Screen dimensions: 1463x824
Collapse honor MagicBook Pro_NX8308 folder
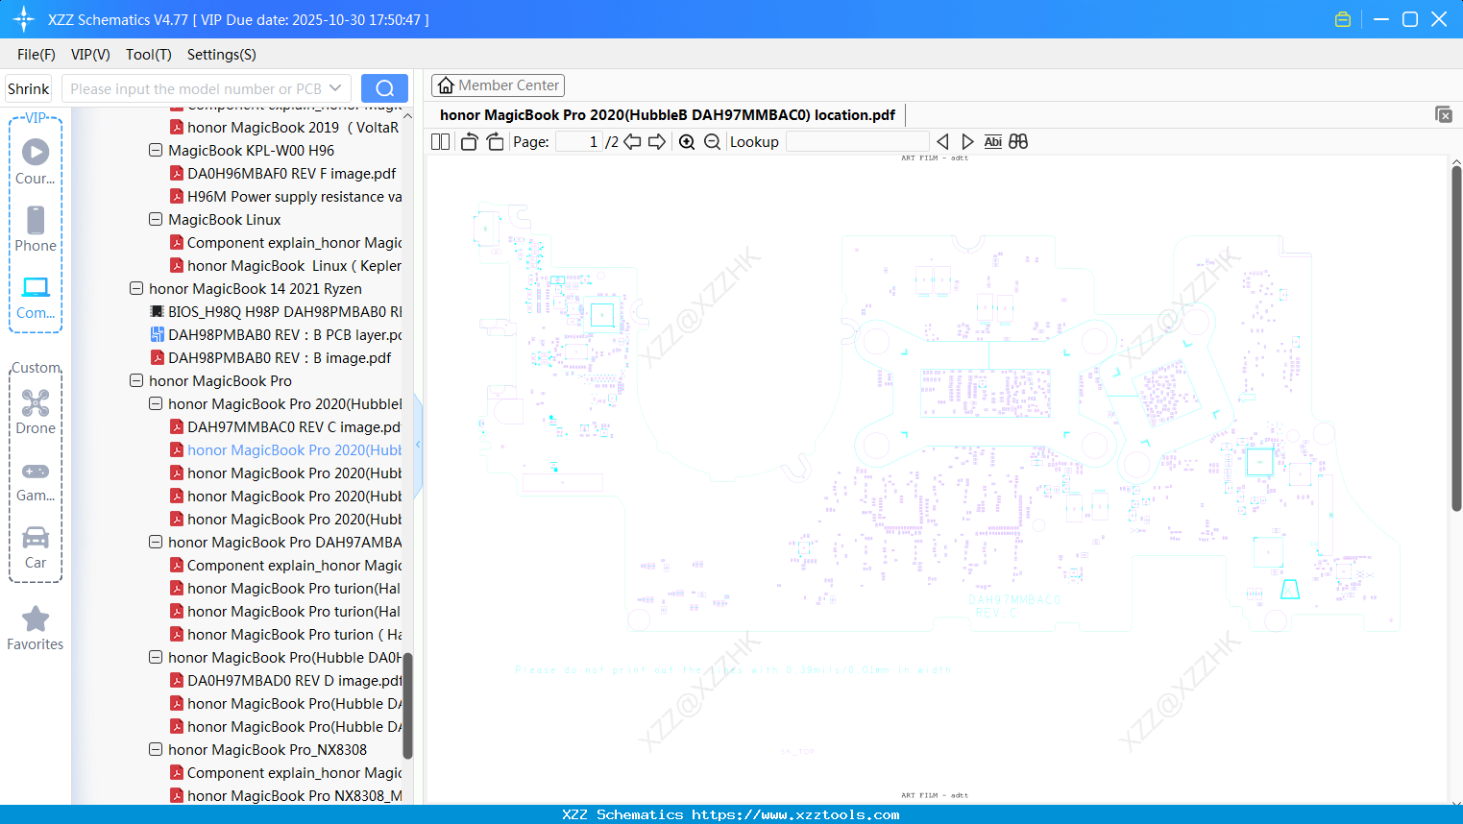(x=156, y=749)
